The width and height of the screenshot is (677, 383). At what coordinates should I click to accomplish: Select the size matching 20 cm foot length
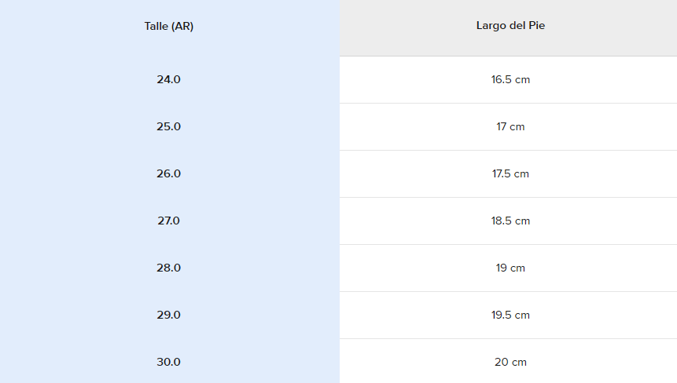pos(169,362)
